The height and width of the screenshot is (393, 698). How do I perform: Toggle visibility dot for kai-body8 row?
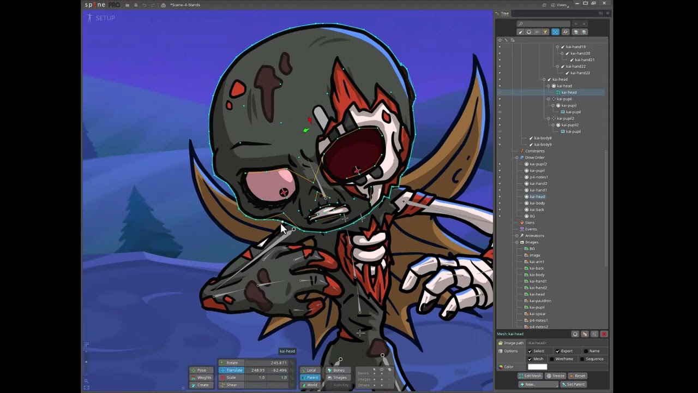click(x=500, y=138)
